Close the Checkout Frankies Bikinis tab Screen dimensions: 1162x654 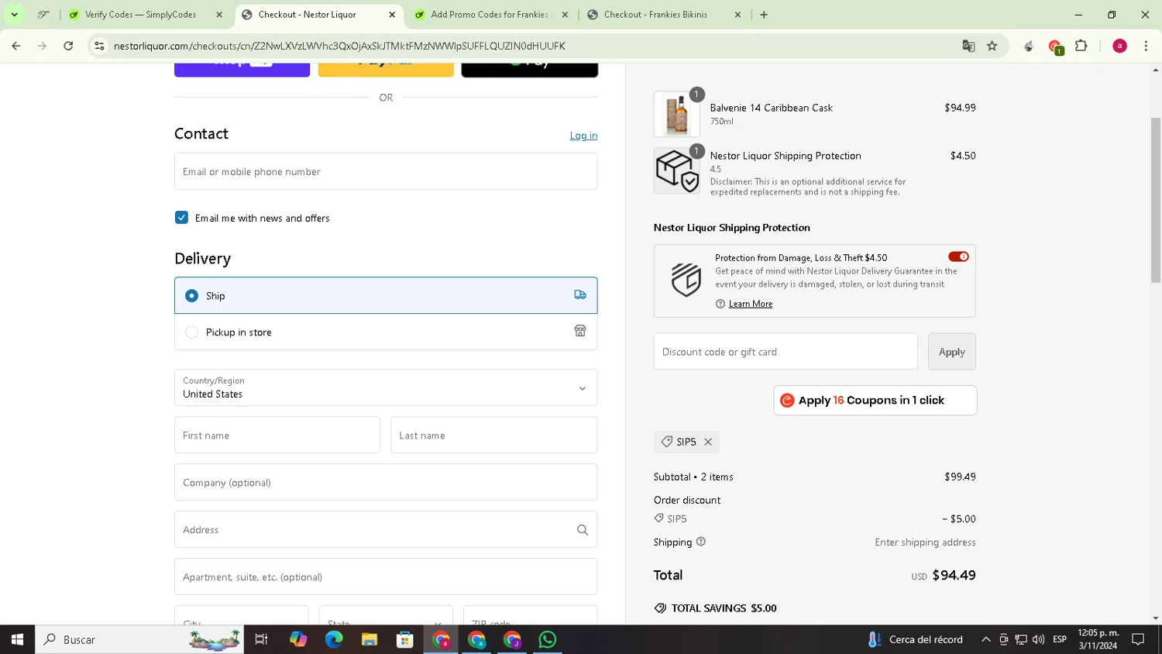click(x=737, y=14)
